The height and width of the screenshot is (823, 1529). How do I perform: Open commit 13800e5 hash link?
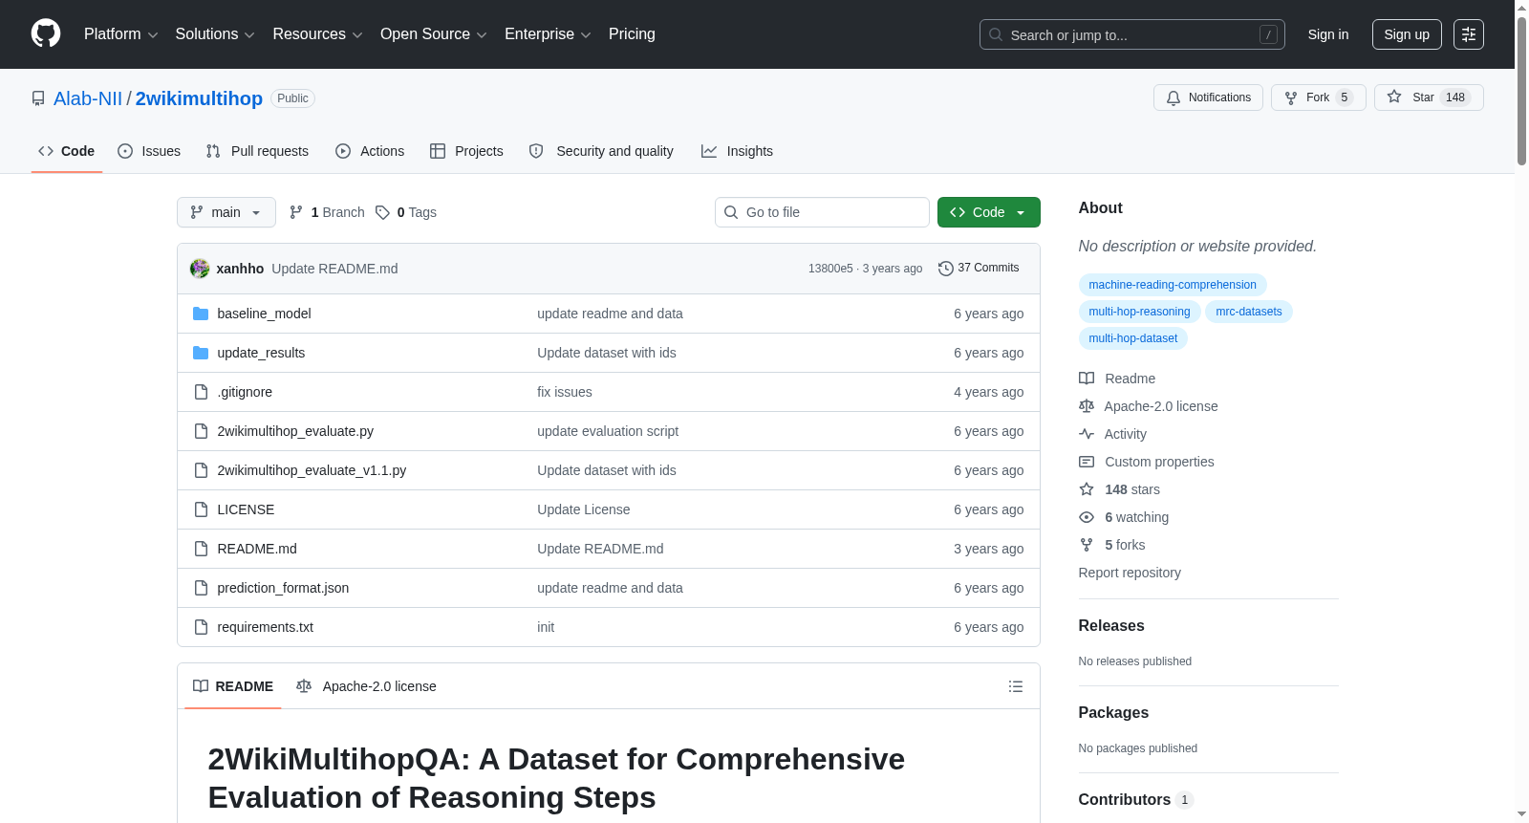tap(830, 269)
